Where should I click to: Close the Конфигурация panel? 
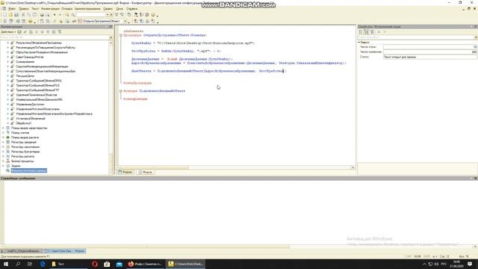click(111, 27)
